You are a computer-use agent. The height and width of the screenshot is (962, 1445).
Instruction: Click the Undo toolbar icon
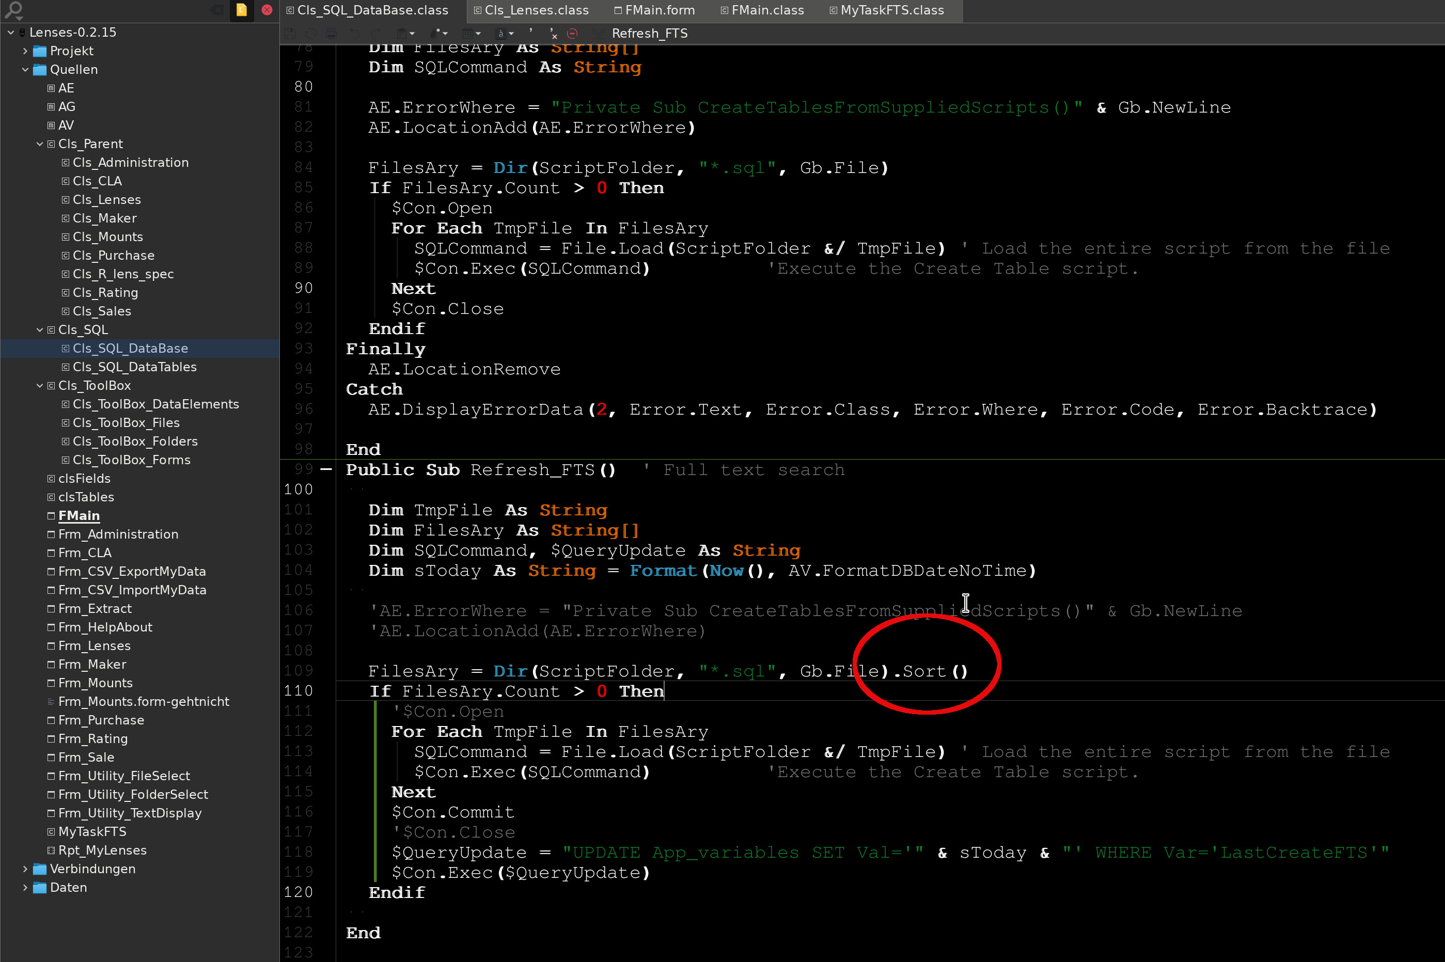355,33
